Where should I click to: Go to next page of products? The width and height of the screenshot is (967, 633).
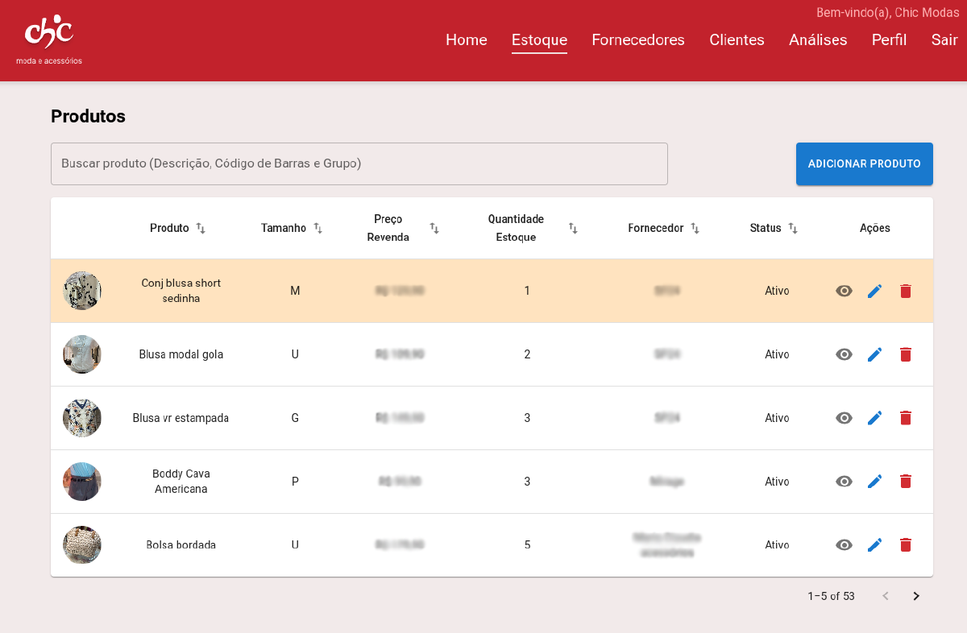click(915, 596)
